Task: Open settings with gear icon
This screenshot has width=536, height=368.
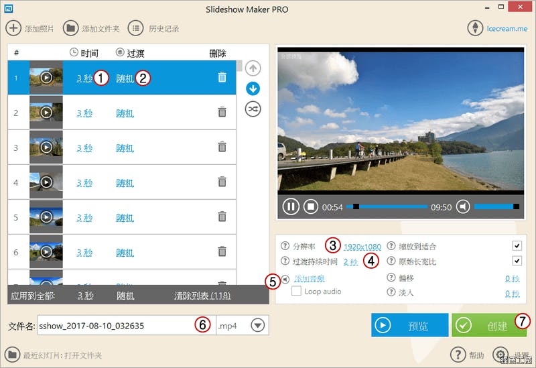Action: (x=500, y=355)
